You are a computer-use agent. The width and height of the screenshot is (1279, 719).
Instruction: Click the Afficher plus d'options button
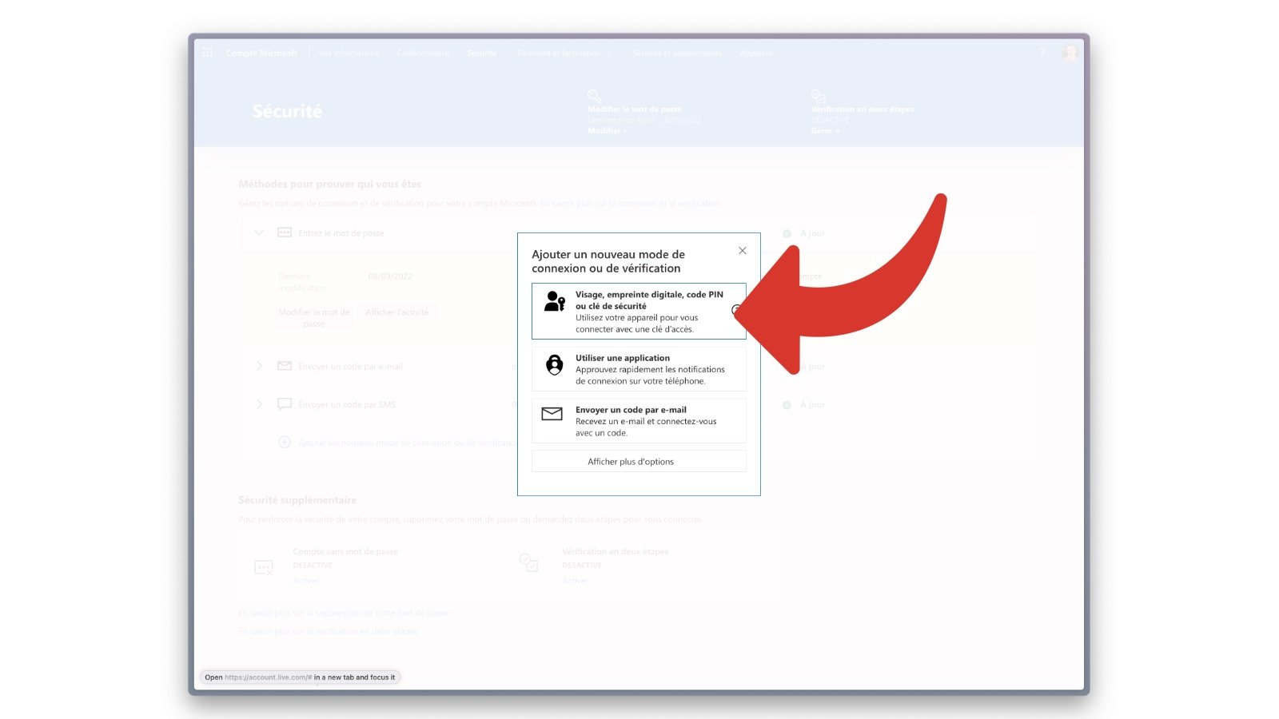(638, 461)
